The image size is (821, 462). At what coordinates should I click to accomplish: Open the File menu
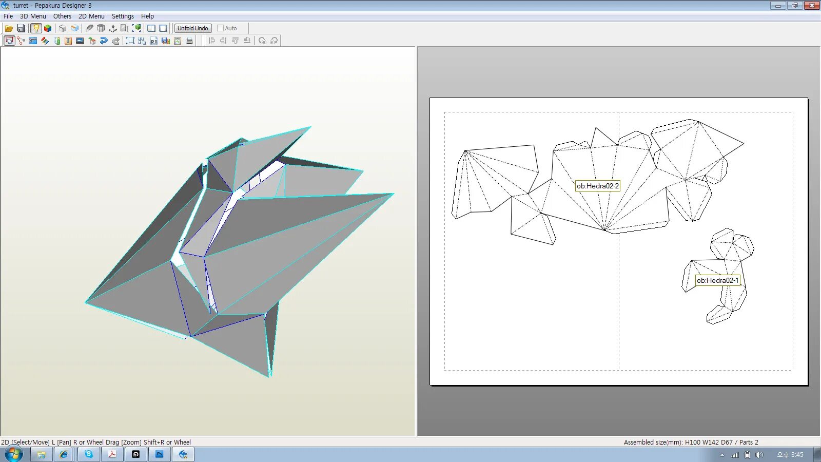coord(8,16)
